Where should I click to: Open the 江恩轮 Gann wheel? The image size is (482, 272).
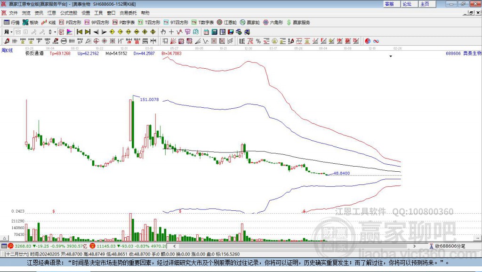pos(227,23)
